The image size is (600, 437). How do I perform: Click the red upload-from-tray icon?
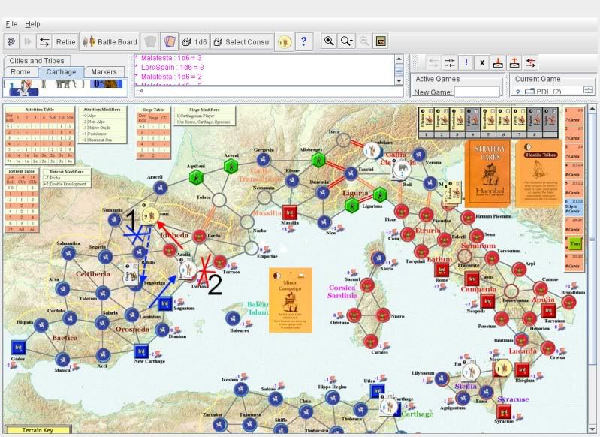tap(514, 62)
